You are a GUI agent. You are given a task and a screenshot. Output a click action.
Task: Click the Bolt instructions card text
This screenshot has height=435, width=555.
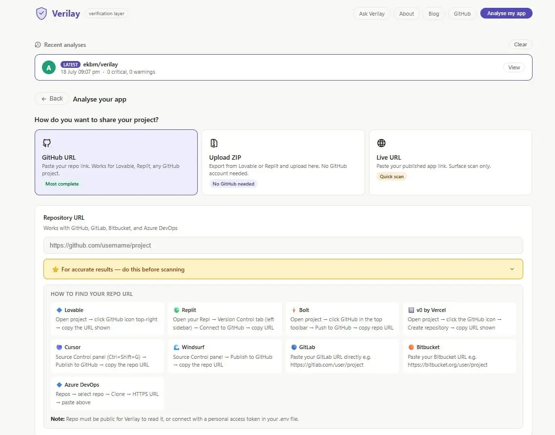click(x=342, y=324)
